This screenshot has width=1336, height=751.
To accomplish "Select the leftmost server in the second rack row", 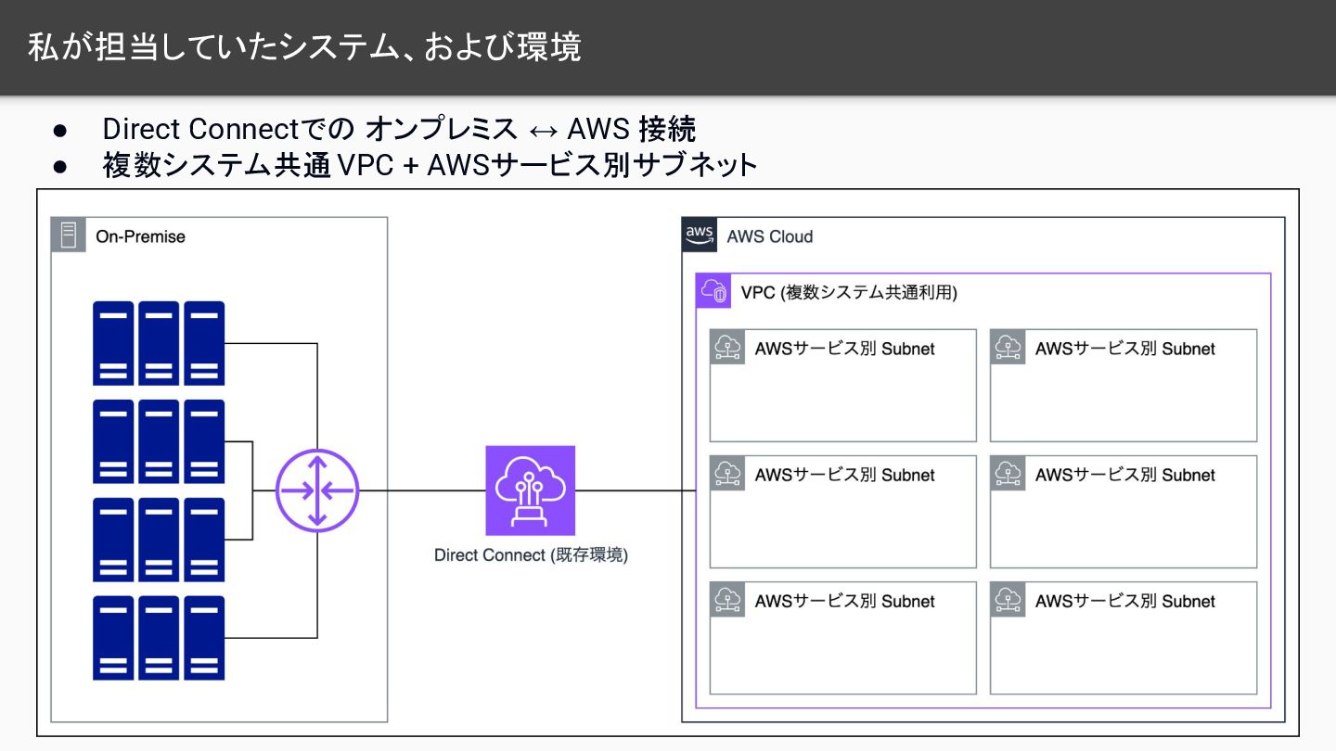I will pyautogui.click(x=113, y=441).
